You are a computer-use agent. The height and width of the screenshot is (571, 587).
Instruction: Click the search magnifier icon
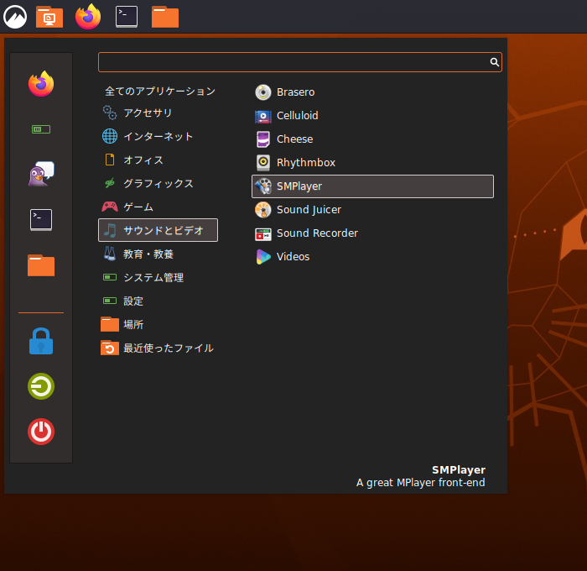tap(494, 62)
